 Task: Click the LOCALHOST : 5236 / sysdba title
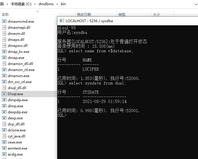click(89, 21)
